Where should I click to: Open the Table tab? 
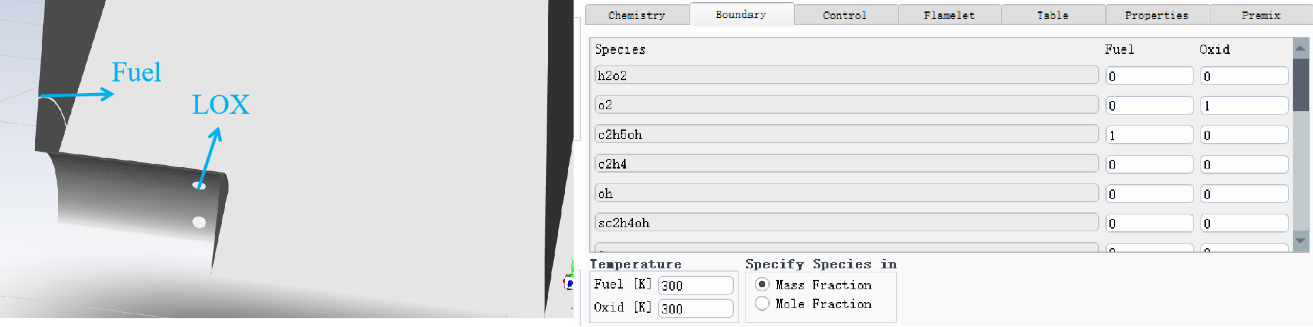1052,15
